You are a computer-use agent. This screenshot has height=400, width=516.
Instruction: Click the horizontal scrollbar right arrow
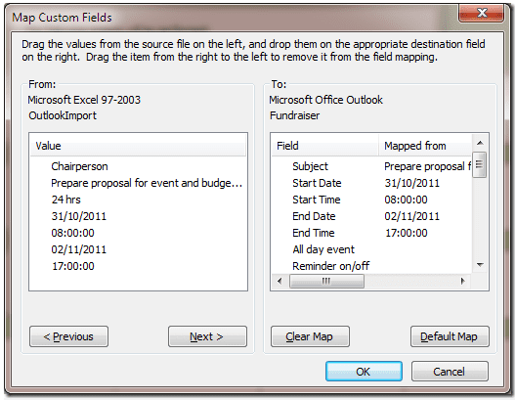[462, 281]
